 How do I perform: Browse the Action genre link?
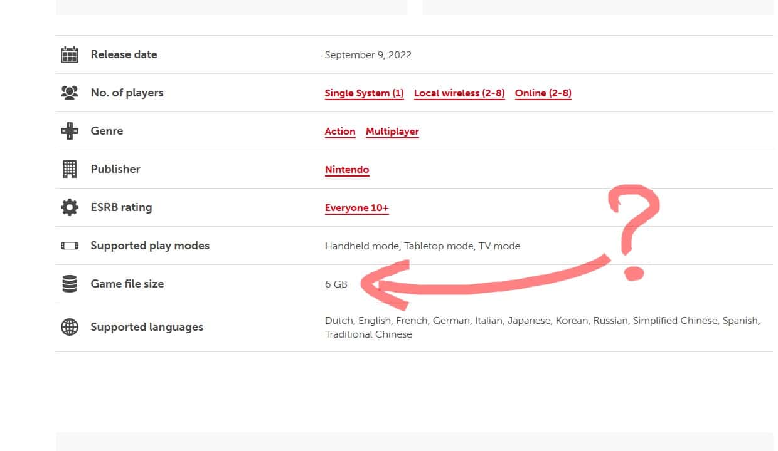(340, 132)
